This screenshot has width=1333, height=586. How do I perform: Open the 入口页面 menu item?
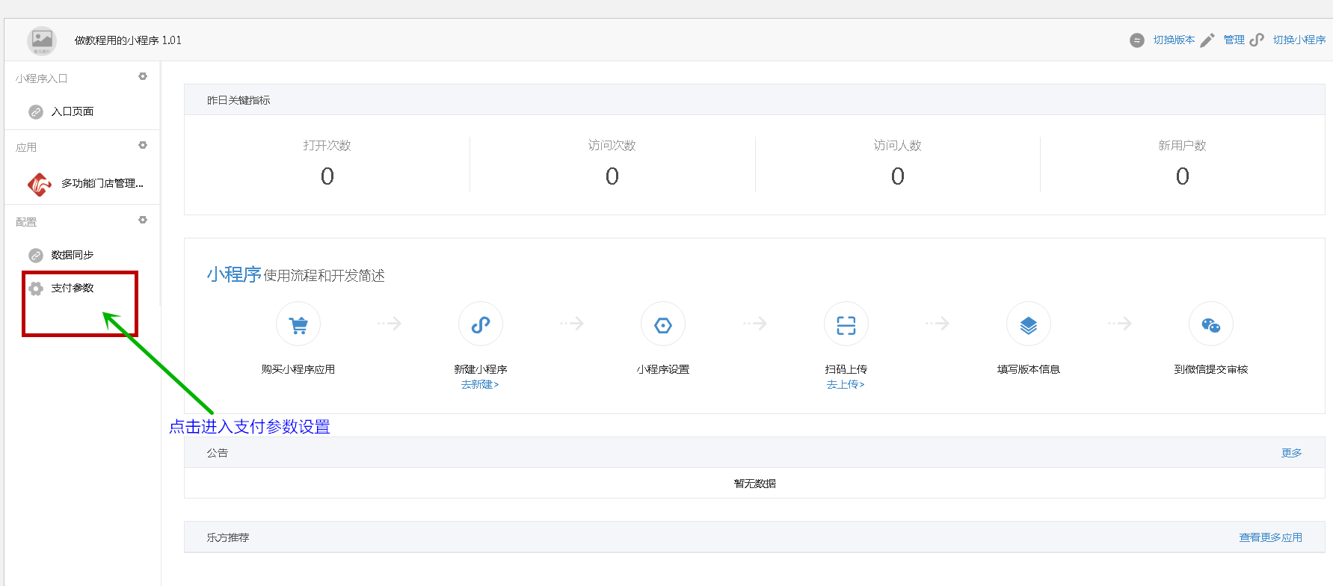click(72, 111)
